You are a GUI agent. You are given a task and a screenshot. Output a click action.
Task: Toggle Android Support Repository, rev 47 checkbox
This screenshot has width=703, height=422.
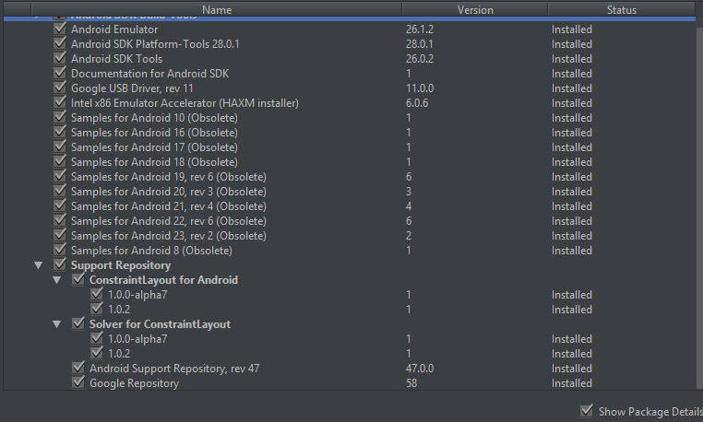click(78, 369)
